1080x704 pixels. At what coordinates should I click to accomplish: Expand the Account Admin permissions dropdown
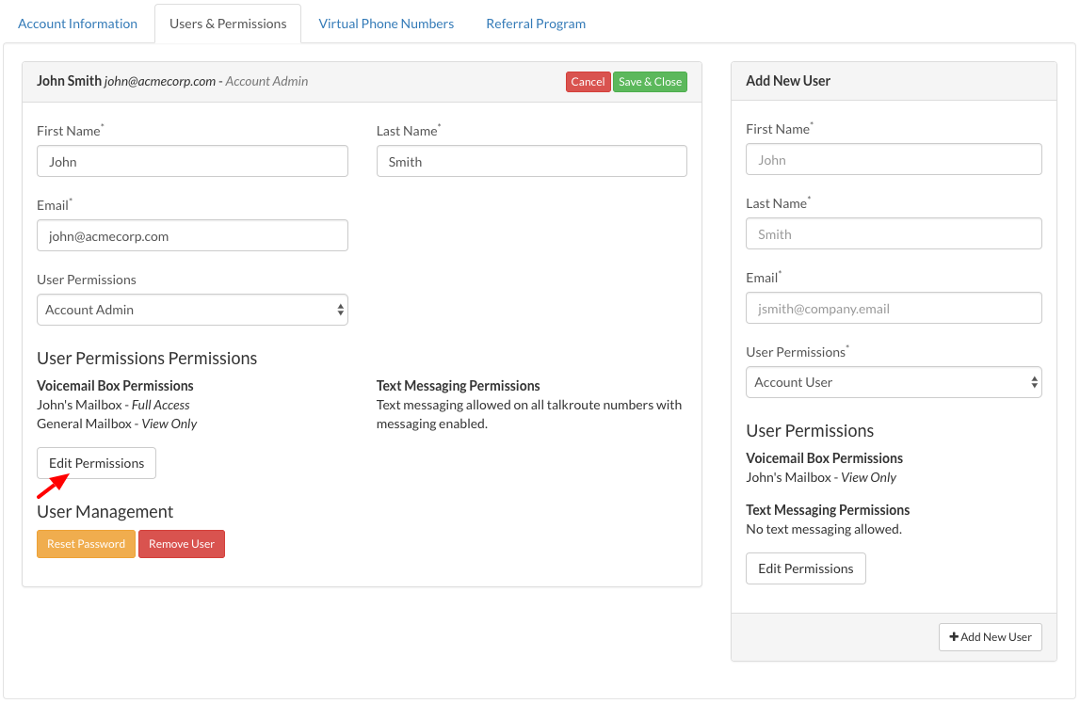pos(192,310)
